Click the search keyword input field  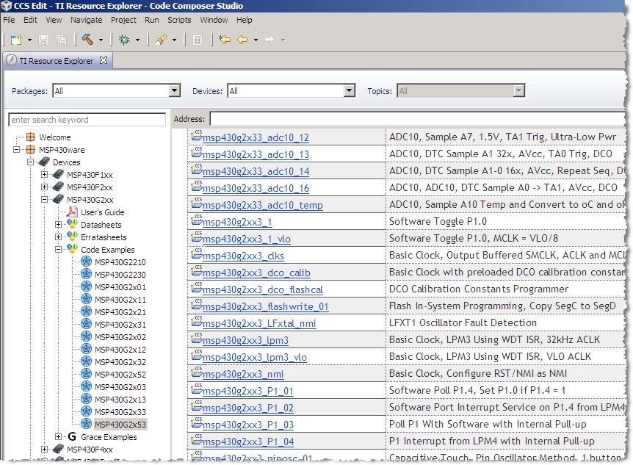pos(87,120)
